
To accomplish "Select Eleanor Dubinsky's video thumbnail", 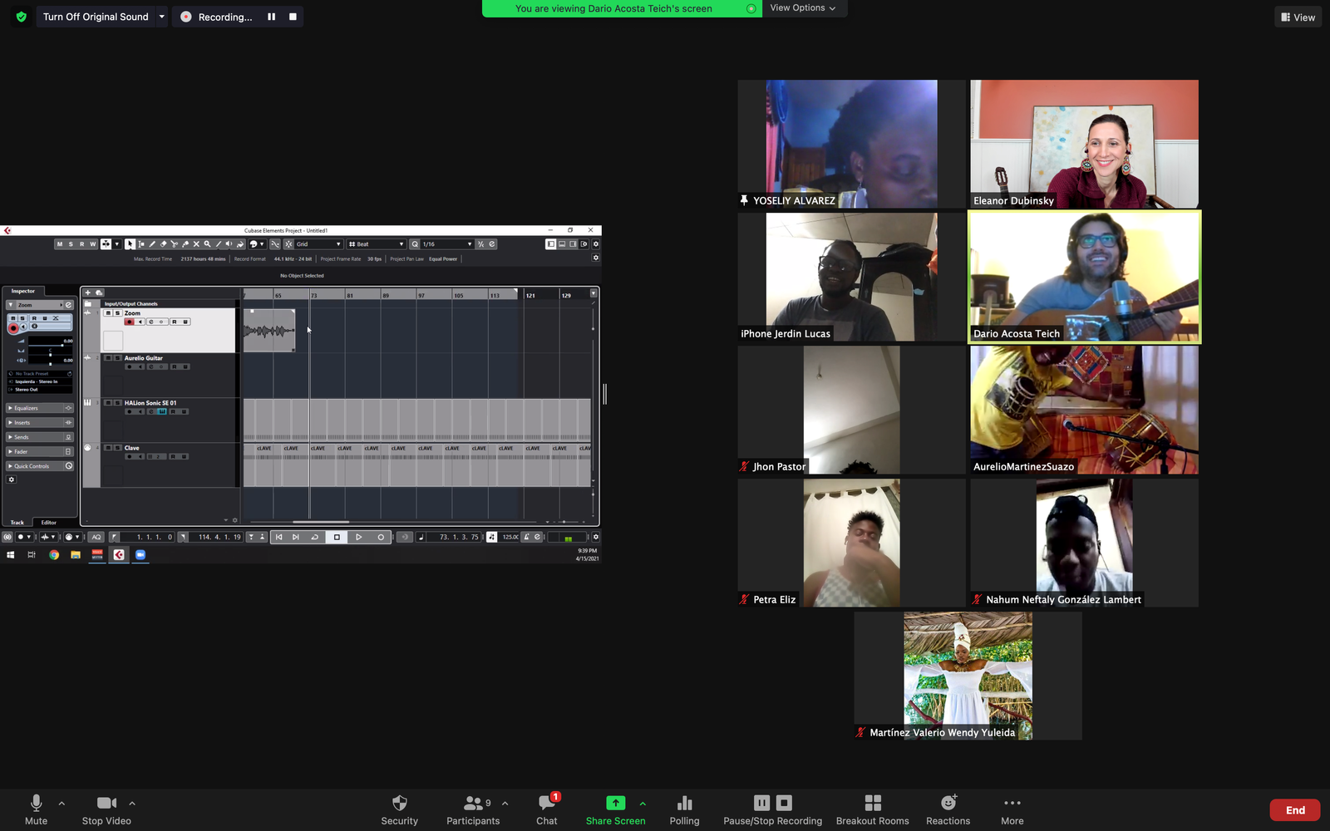I will pyautogui.click(x=1084, y=144).
